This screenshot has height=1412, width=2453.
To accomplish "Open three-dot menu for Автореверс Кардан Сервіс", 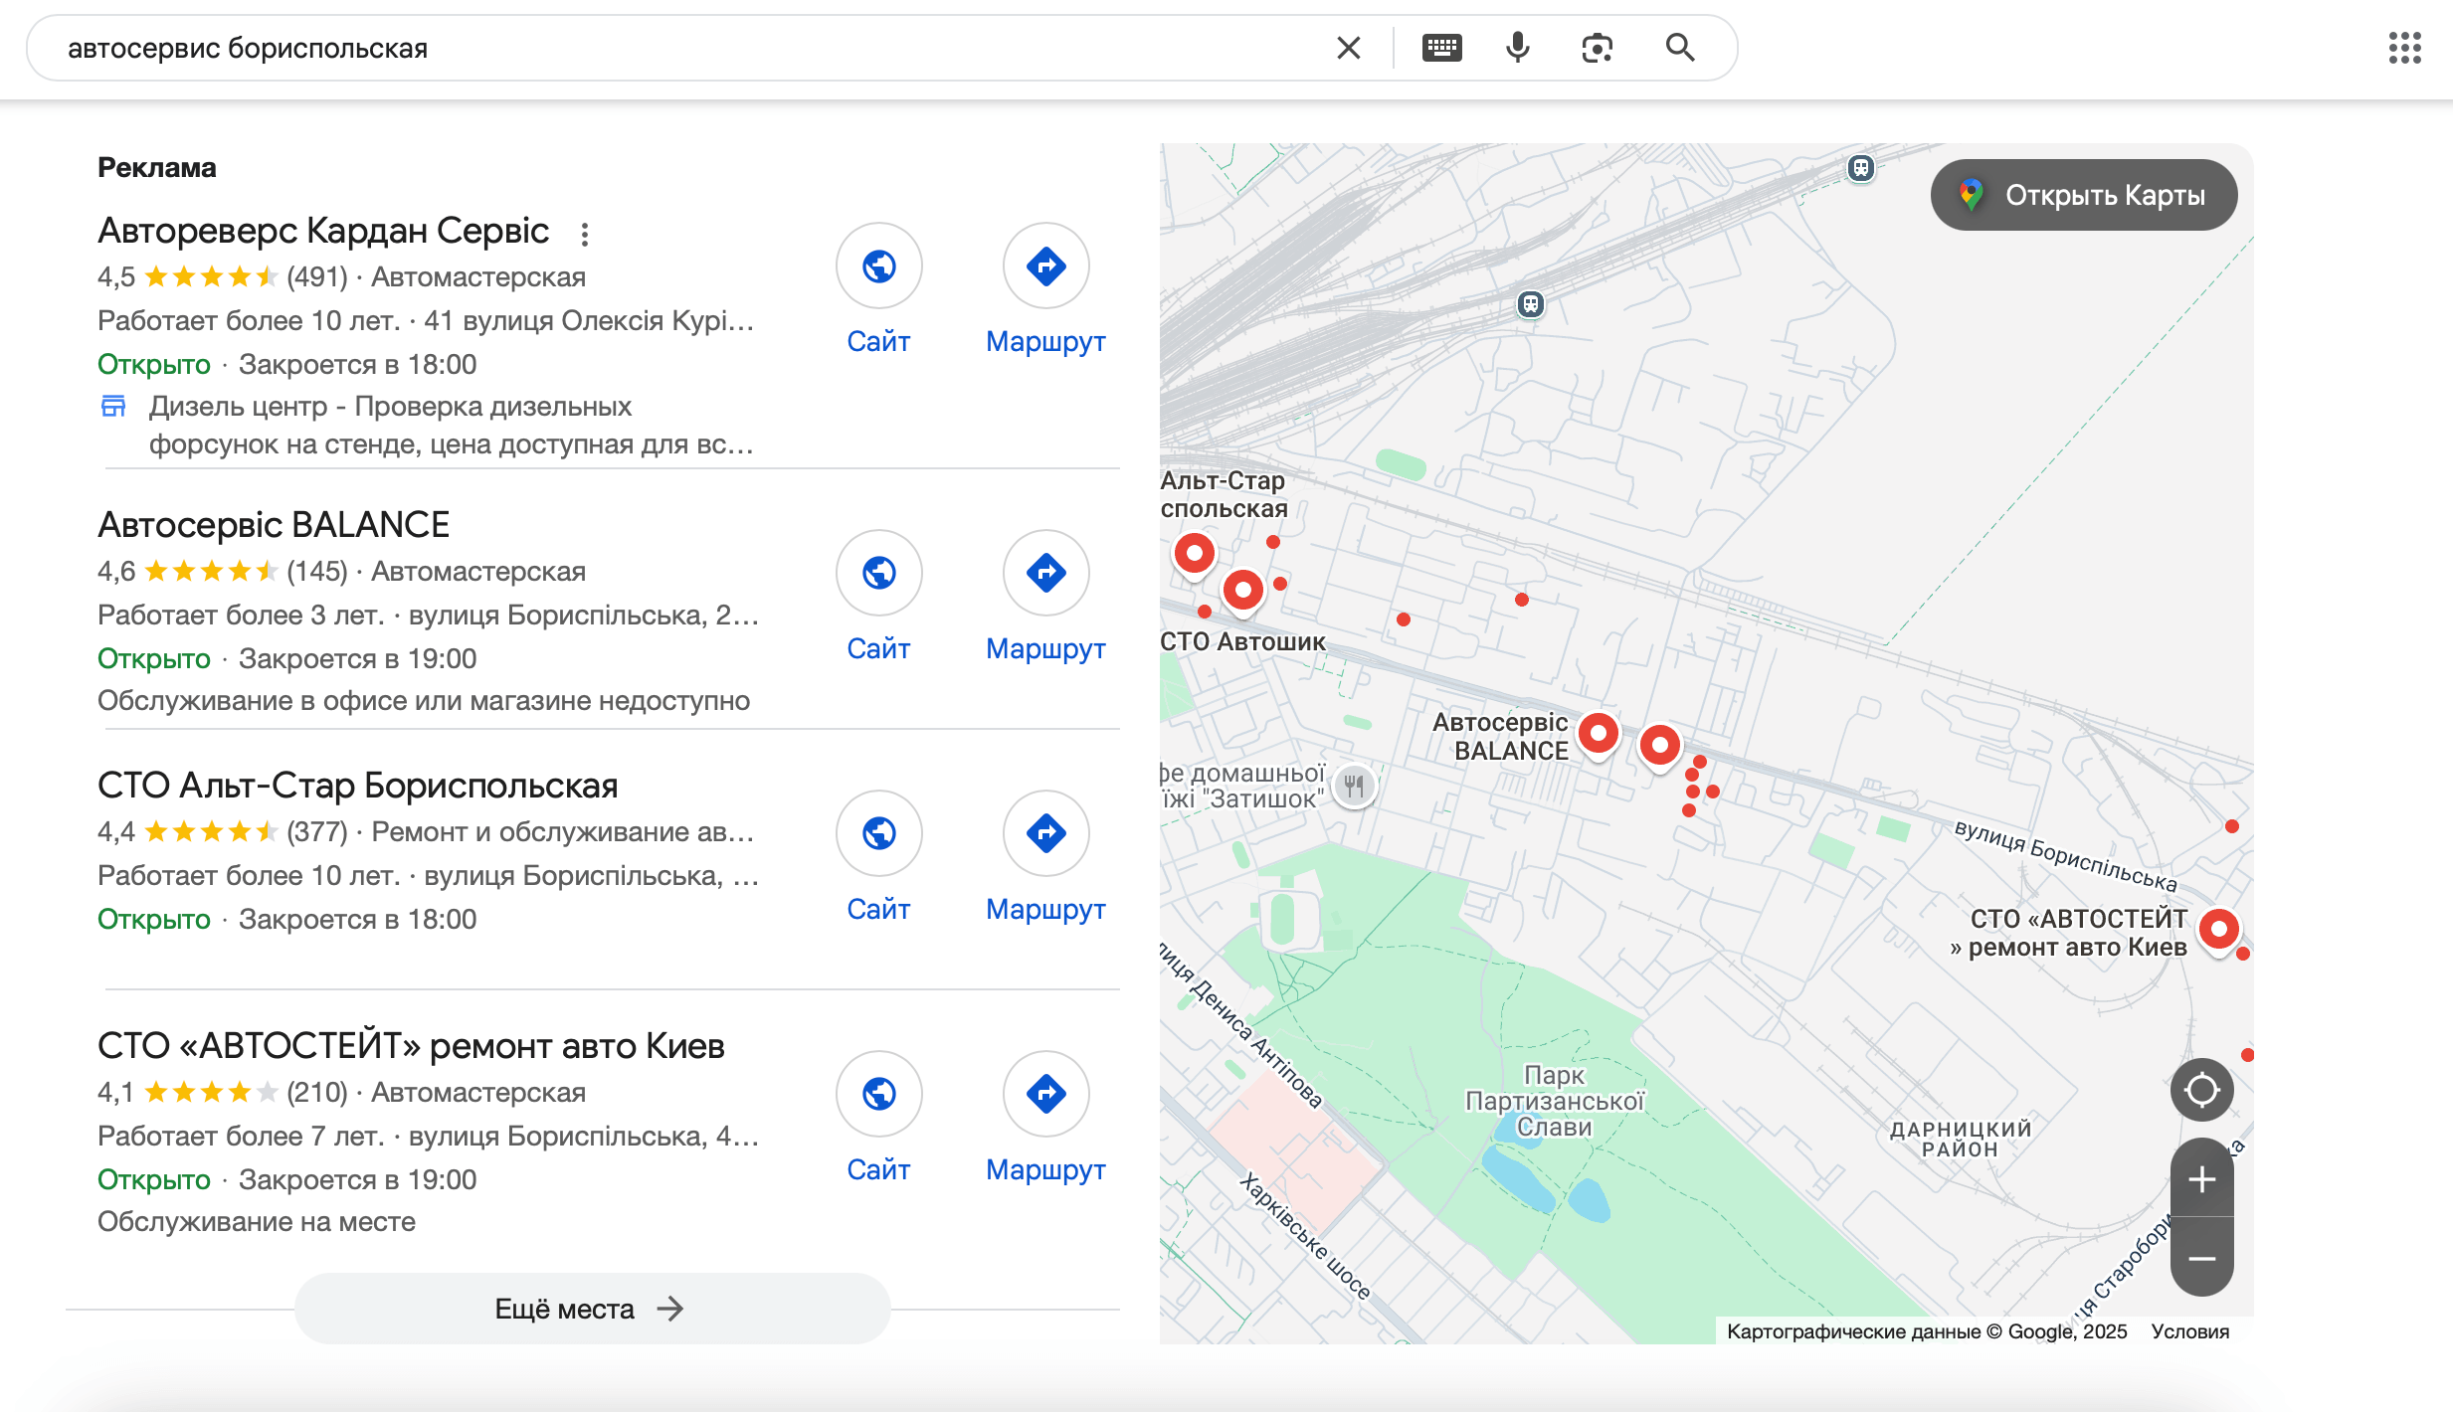I will [585, 235].
